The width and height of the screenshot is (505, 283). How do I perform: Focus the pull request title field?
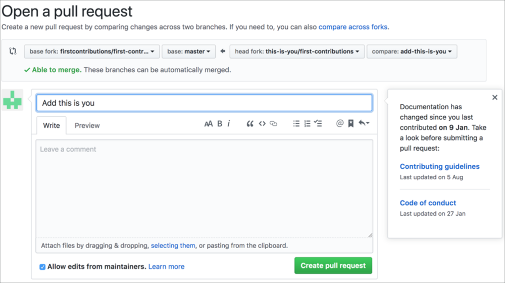pyautogui.click(x=205, y=103)
